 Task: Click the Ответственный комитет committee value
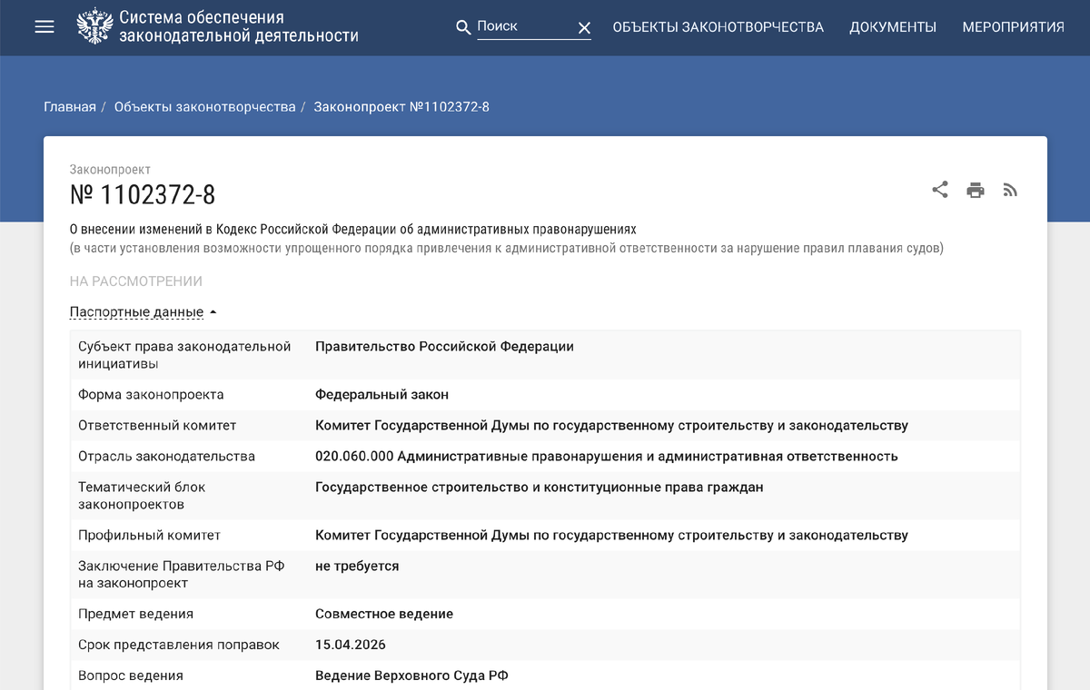(611, 426)
